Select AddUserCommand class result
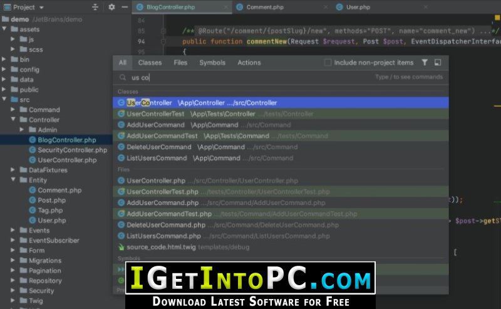 pos(281,125)
